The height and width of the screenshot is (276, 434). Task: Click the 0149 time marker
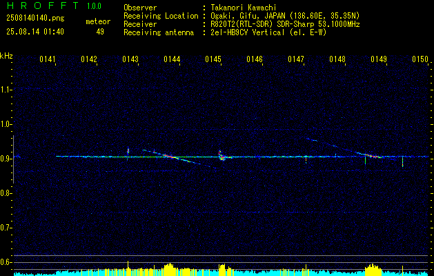(379, 59)
